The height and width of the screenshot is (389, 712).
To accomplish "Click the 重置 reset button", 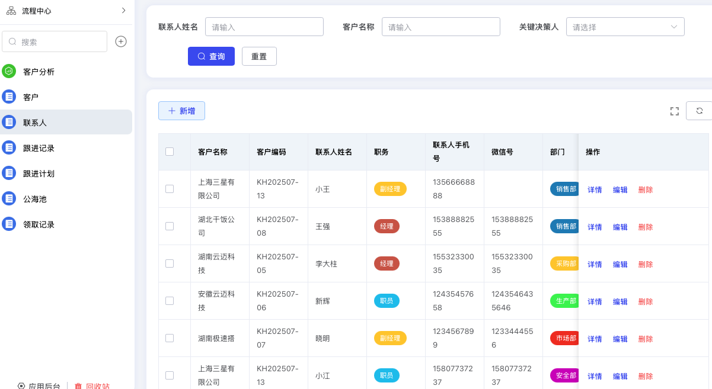I will 259,56.
